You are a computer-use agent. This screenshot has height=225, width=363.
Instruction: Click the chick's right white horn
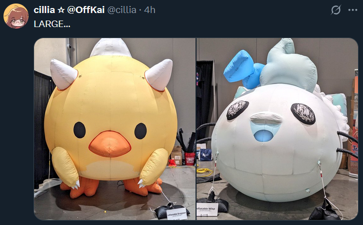click(159, 74)
